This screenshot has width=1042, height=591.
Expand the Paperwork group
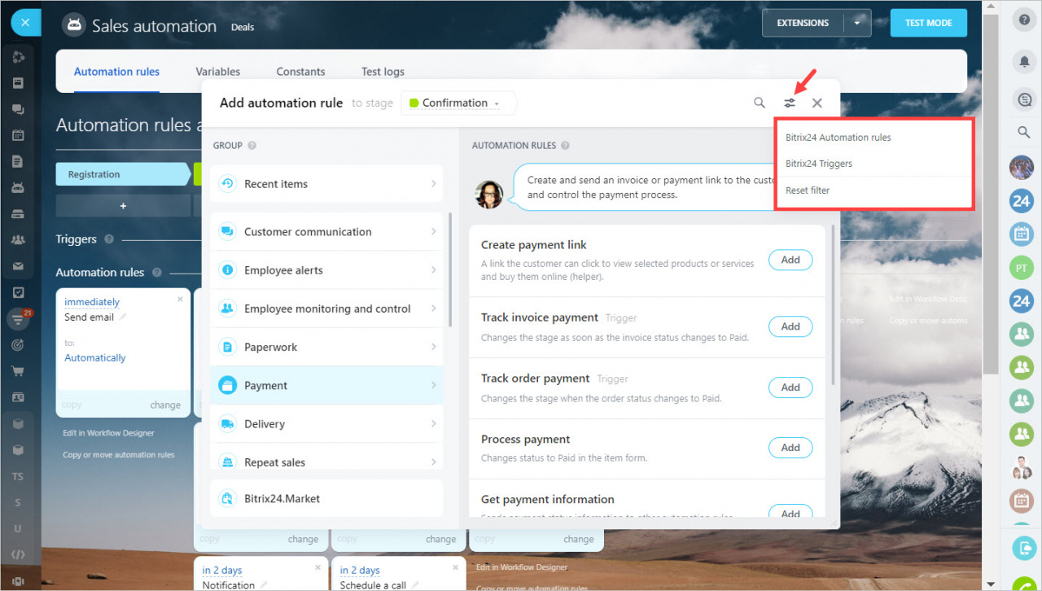[326, 347]
